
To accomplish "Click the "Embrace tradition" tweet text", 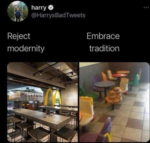I will pos(103,42).
